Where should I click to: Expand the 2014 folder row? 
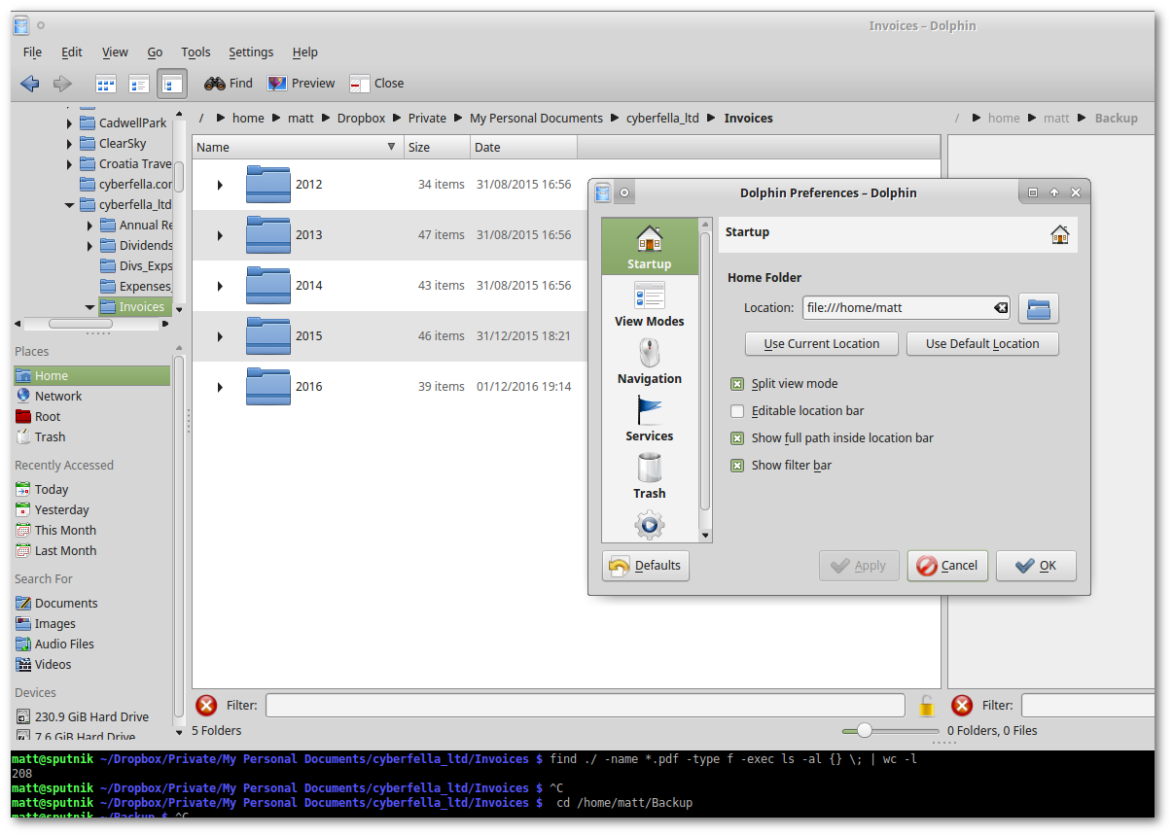coord(220,286)
